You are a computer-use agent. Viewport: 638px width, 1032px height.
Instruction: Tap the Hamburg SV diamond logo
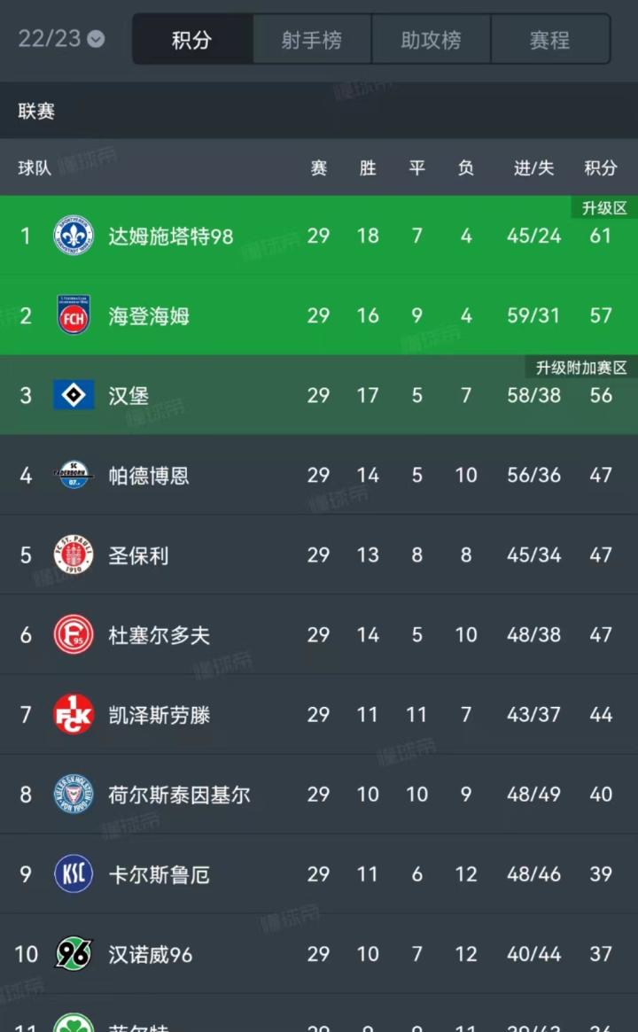tap(74, 395)
